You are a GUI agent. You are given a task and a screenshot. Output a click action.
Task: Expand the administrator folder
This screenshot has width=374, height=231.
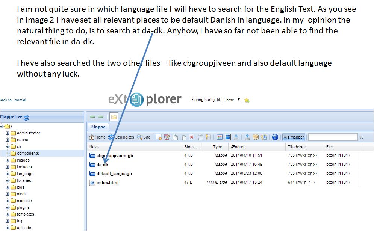tap(8, 133)
